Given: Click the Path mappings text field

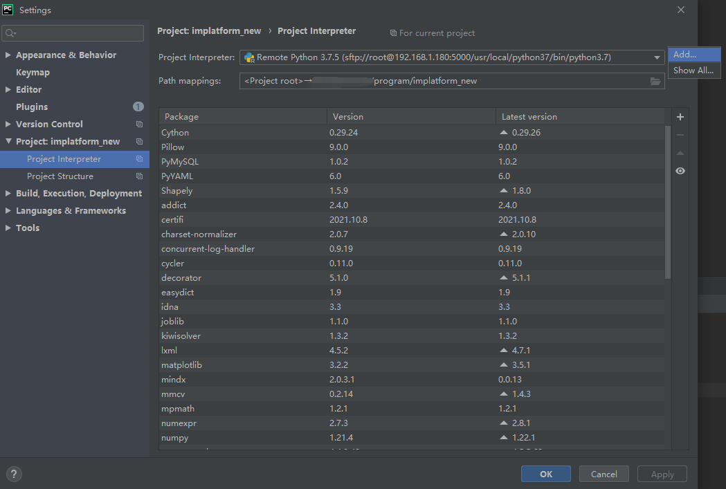Looking at the screenshot, I should coord(452,81).
